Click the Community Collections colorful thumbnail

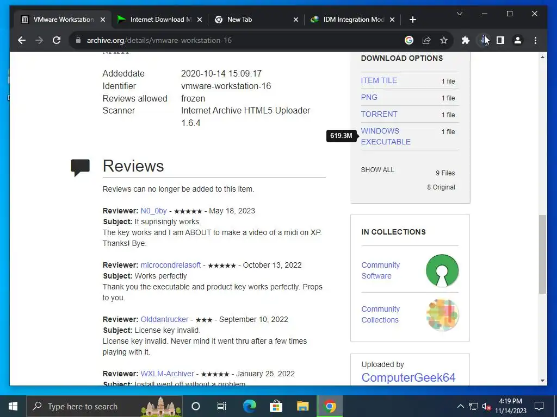[x=442, y=314]
